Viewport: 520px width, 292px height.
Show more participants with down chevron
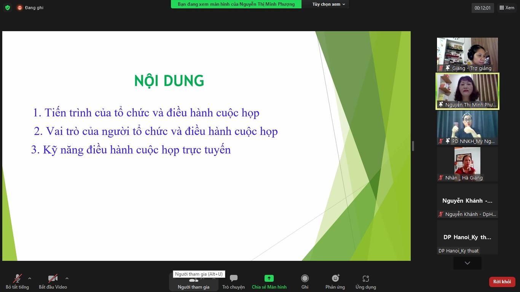[x=467, y=263]
